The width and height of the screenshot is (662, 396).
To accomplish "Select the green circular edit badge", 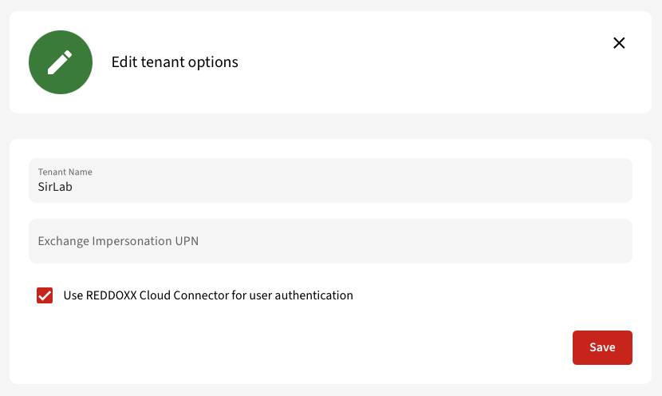I will point(61,62).
